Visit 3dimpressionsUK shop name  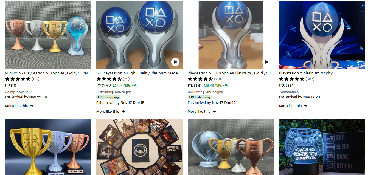(x=19, y=92)
